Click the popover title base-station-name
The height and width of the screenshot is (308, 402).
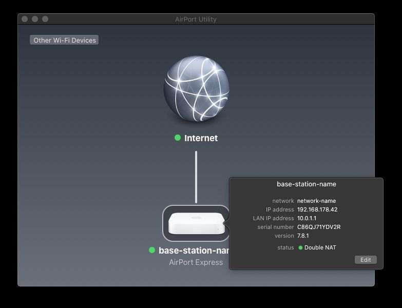pyautogui.click(x=307, y=184)
